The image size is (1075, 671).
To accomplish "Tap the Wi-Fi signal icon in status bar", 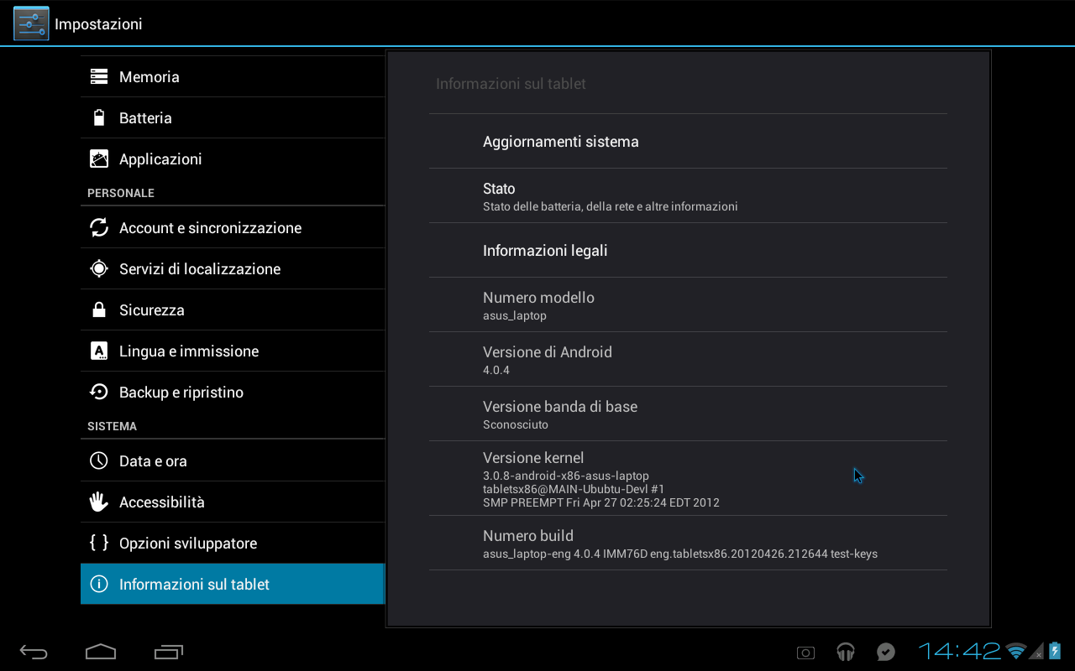I will tap(1015, 651).
